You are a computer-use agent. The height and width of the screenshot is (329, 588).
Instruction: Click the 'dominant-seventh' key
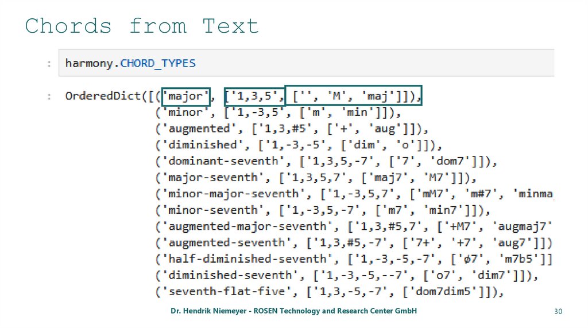pyautogui.click(x=223, y=161)
